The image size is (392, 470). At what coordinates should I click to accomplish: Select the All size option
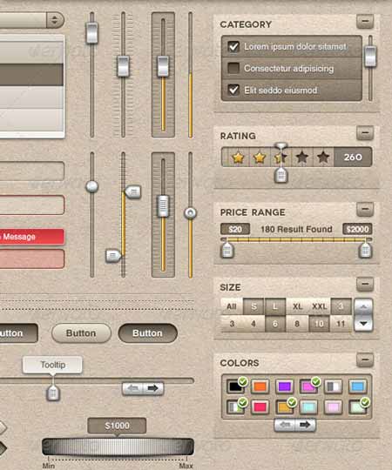coord(232,306)
